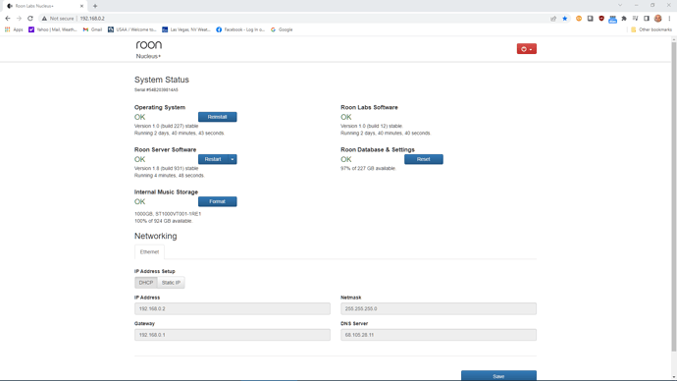Click the IP Address field

point(233,309)
